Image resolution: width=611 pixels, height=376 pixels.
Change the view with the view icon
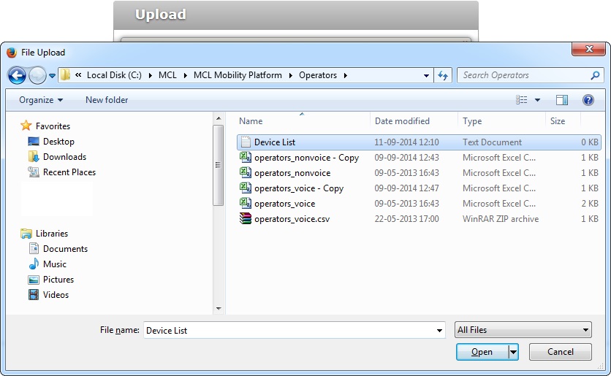[522, 100]
